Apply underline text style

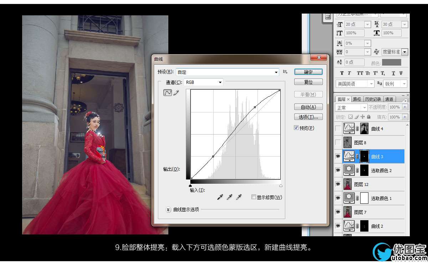[x=393, y=73]
